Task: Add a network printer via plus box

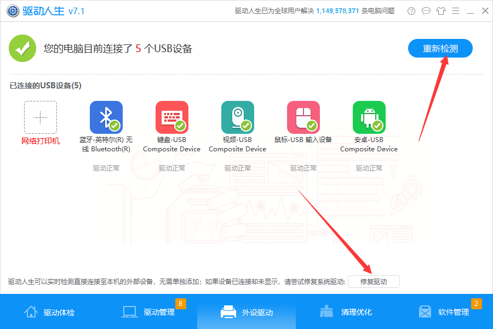Action: [41, 117]
